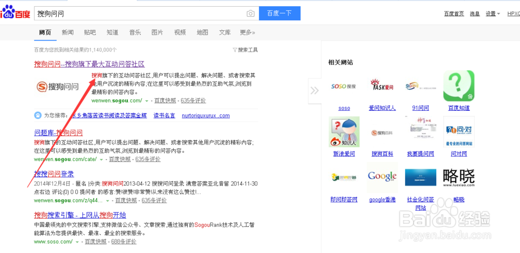The height and width of the screenshot is (253, 520).
Task: Expand arrow next to www.soso.com/
Action: pyautogui.click(x=77, y=242)
